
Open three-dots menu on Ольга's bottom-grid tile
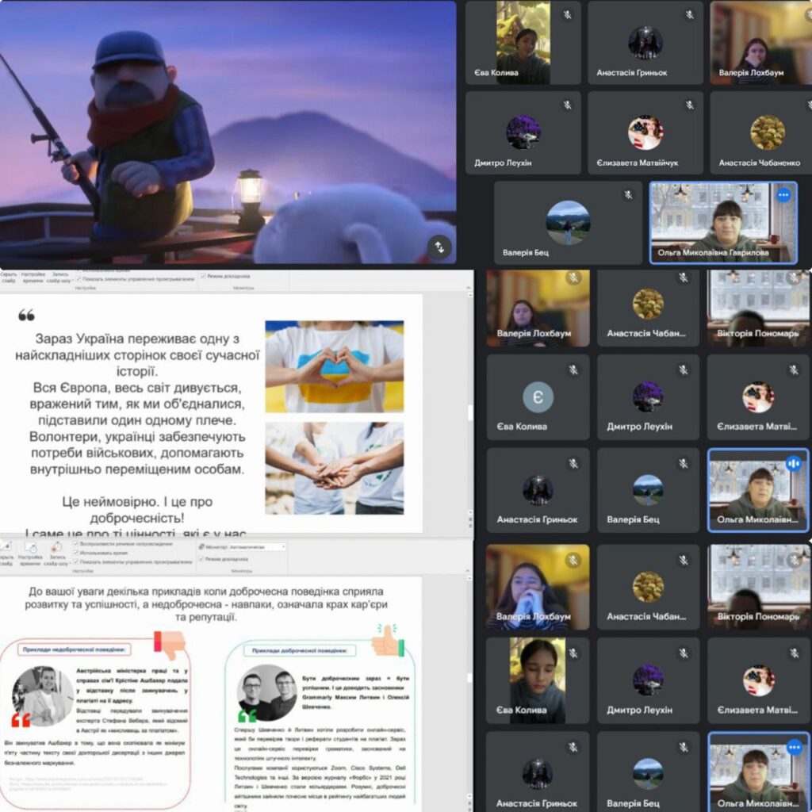794,747
